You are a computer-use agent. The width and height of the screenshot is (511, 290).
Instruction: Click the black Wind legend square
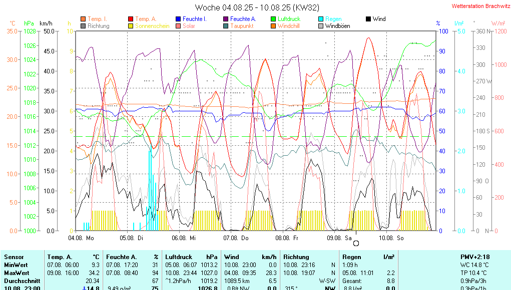tap(368, 19)
